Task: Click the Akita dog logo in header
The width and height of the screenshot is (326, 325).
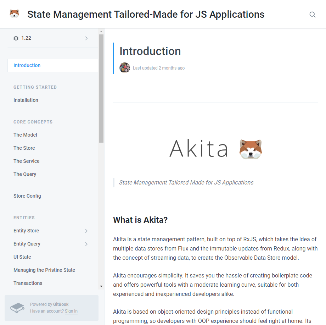Action: point(14,14)
